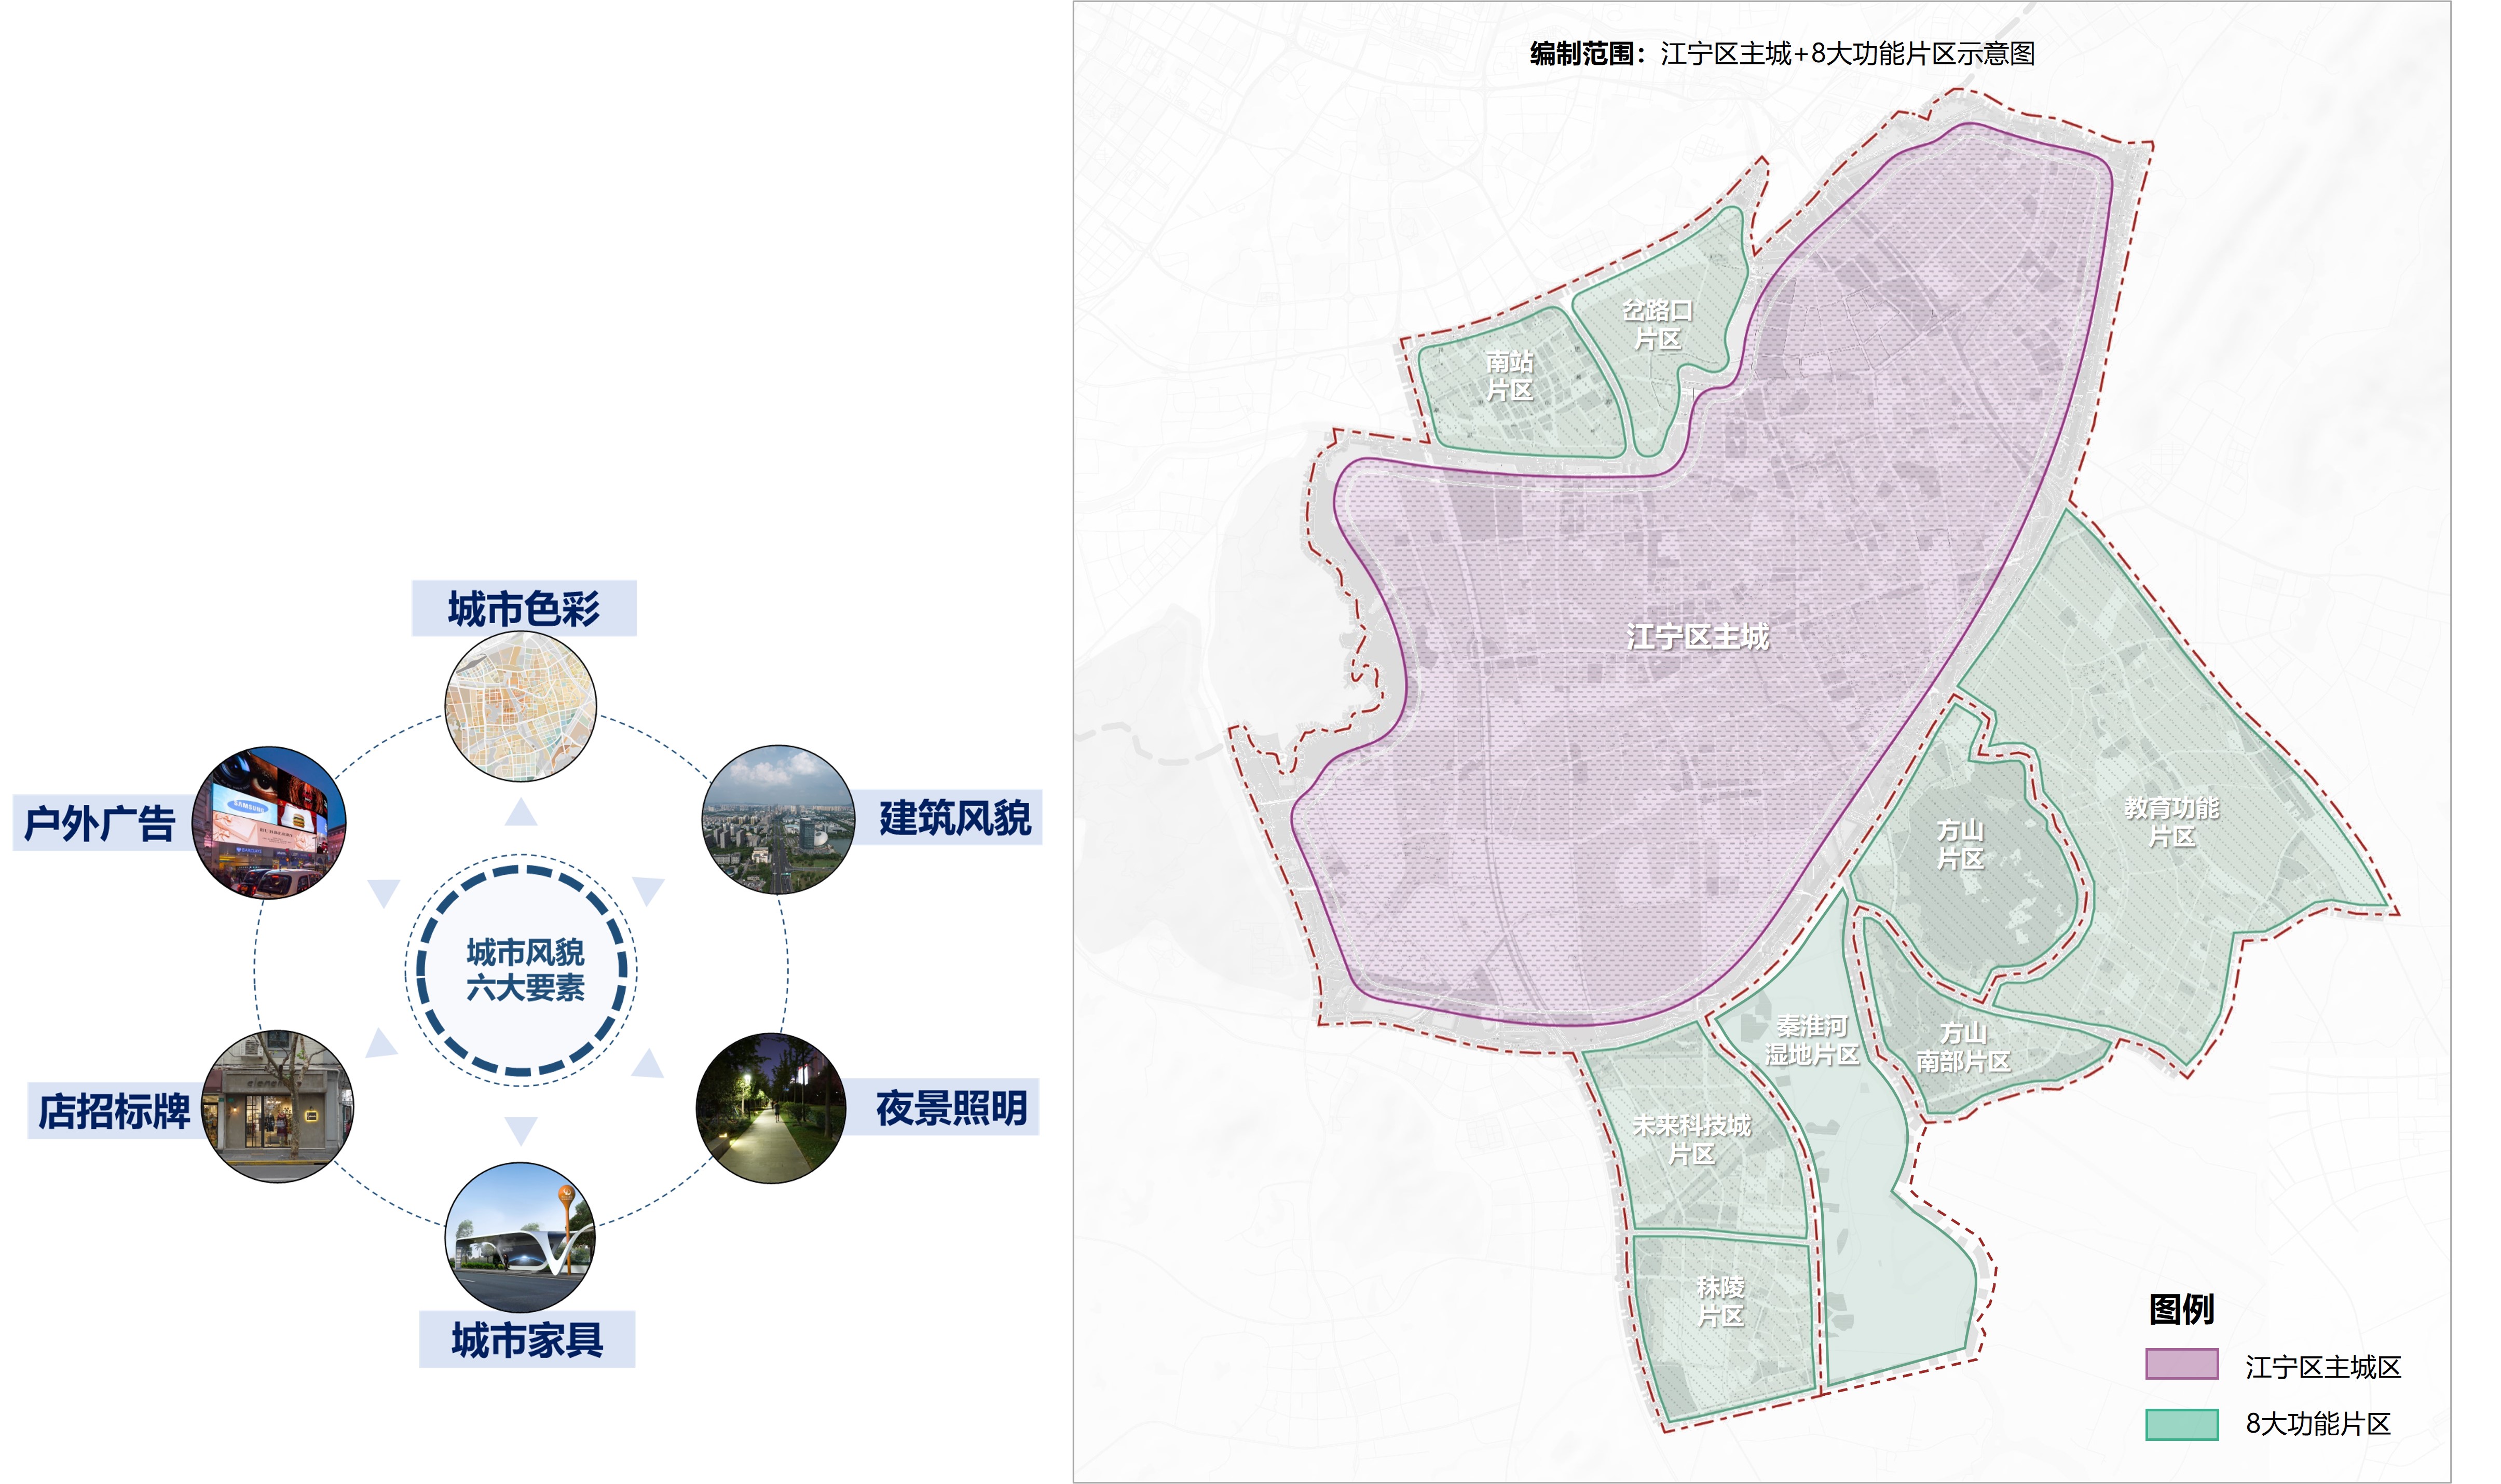Click the 南站片区 map label
Screen dimensions: 2501x1484
(1509, 375)
